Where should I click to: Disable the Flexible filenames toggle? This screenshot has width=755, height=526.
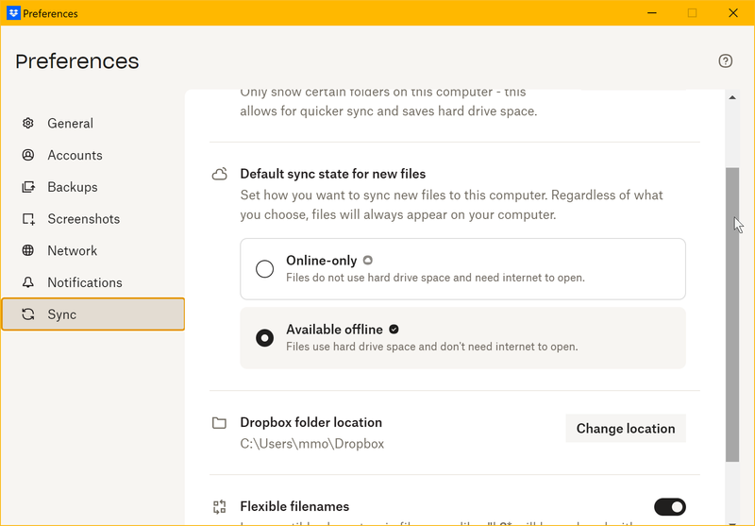669,507
